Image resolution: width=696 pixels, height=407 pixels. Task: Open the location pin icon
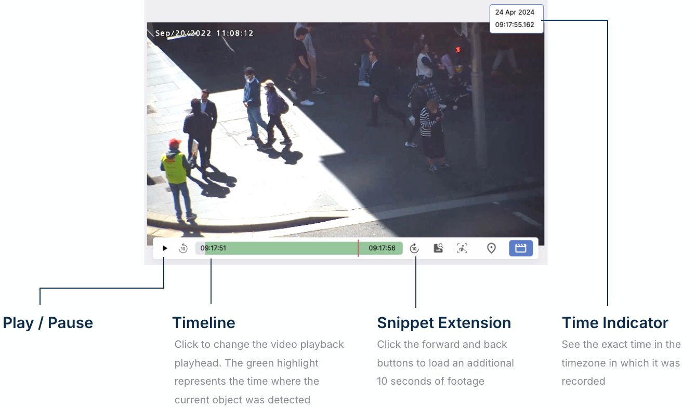click(491, 249)
